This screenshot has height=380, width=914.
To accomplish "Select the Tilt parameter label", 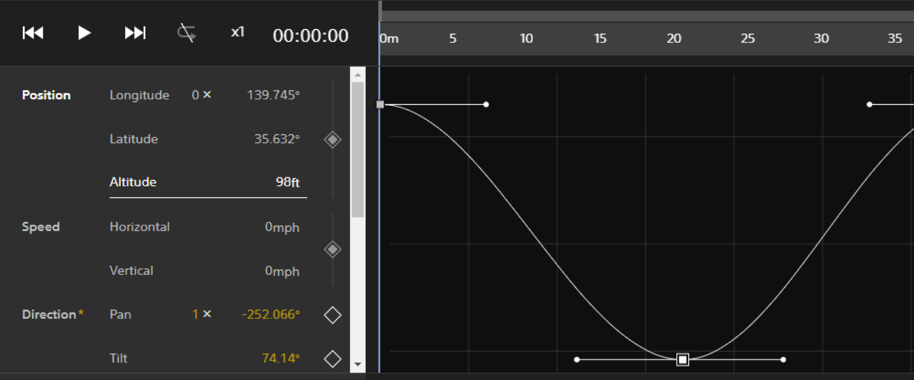I will [x=118, y=358].
